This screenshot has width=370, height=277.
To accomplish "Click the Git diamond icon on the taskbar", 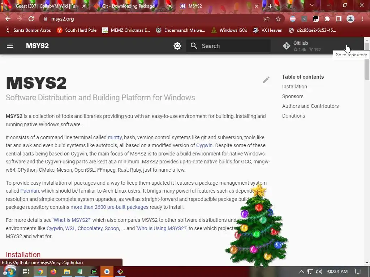I will point(120,272).
